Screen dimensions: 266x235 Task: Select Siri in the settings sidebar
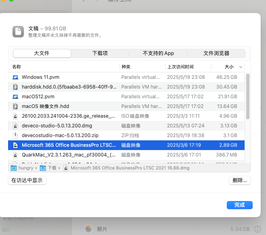pyautogui.click(x=6, y=230)
